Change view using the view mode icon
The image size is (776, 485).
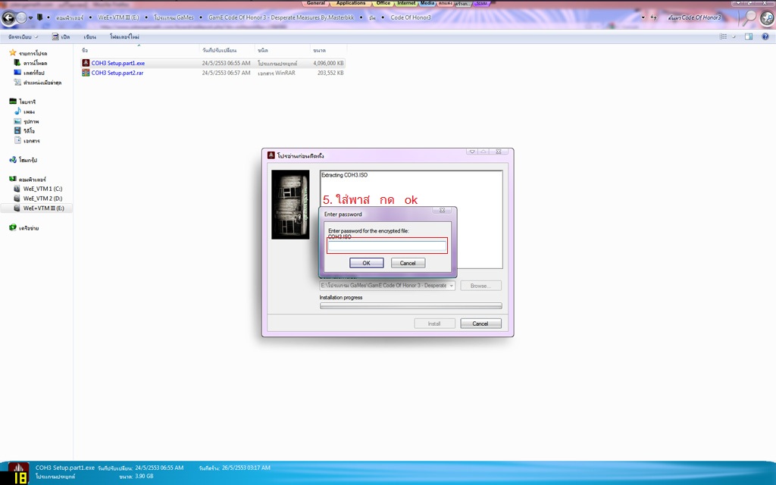click(723, 36)
